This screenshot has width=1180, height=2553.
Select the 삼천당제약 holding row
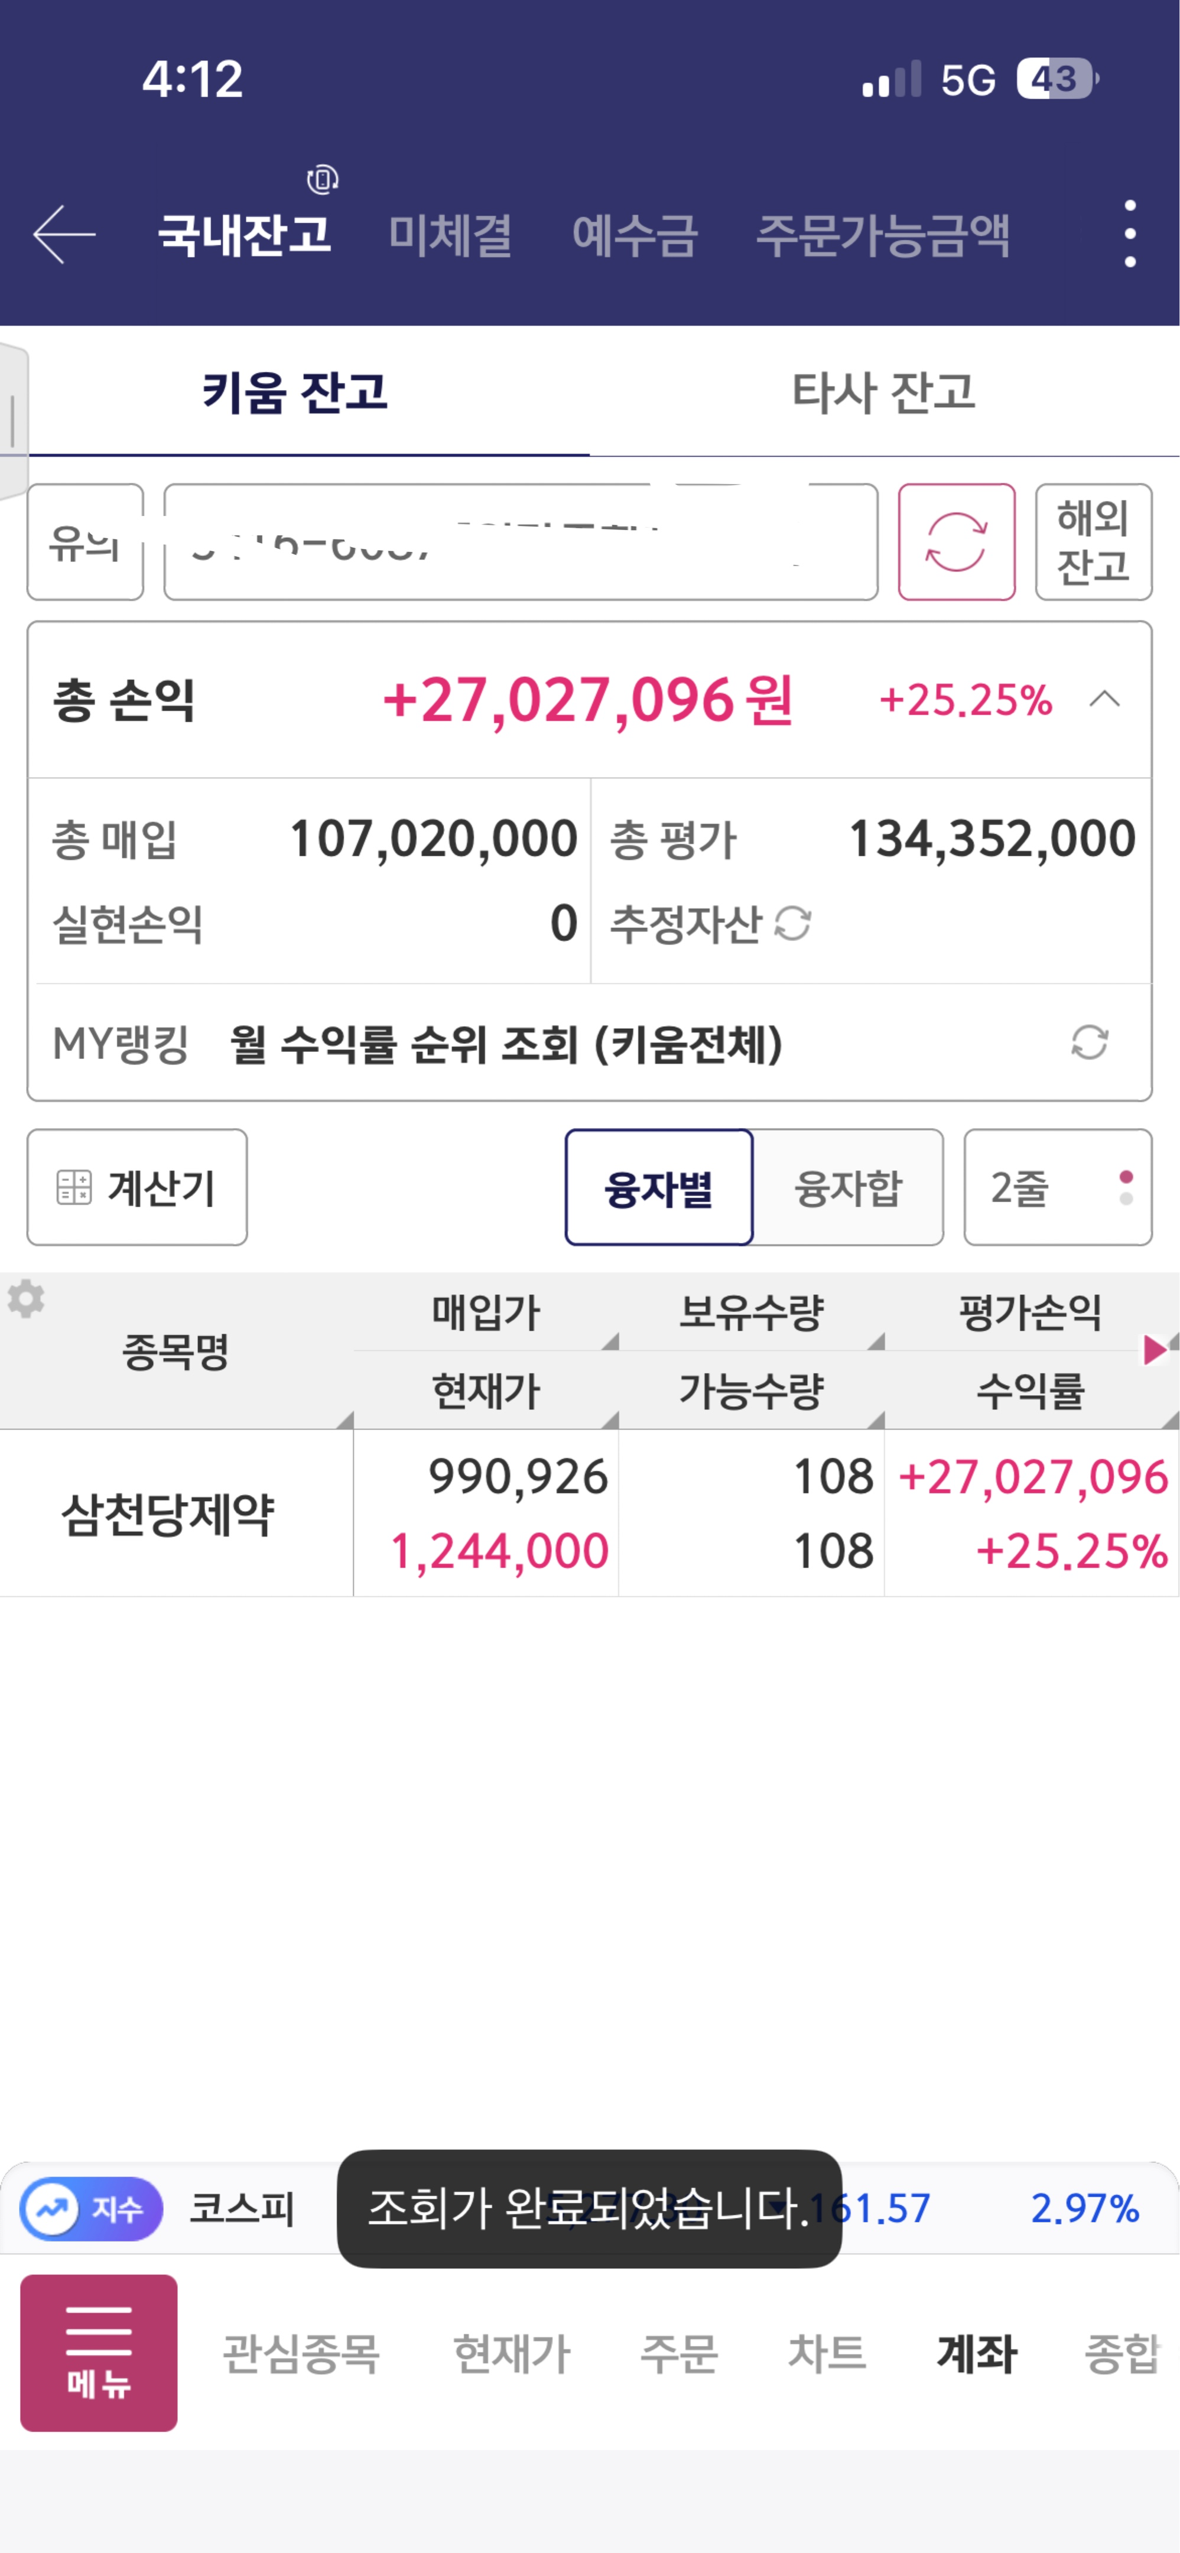click(x=168, y=1513)
